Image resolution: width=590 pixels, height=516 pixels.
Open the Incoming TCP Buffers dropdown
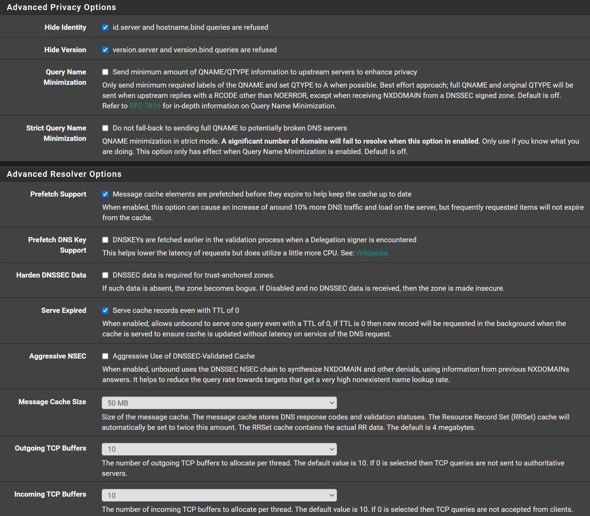click(219, 495)
